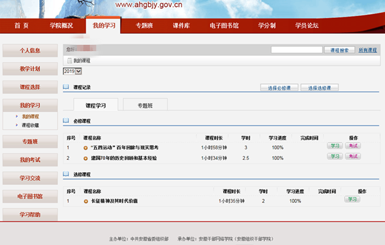Open 学习交流 in the sidebar
This screenshot has height=245, width=385.
pyautogui.click(x=30, y=178)
